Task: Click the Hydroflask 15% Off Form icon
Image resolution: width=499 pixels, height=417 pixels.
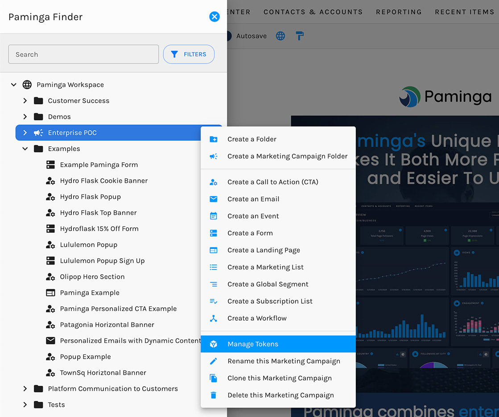Action: click(50, 228)
